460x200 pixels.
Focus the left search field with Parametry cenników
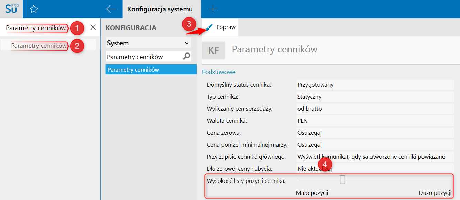click(x=36, y=28)
